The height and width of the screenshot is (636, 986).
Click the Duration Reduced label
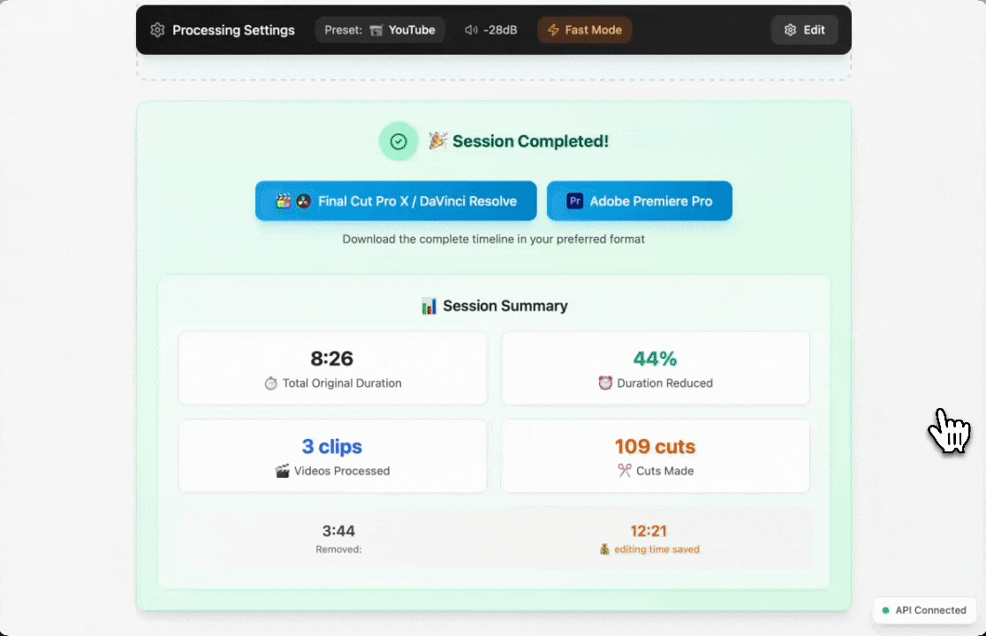coord(664,383)
